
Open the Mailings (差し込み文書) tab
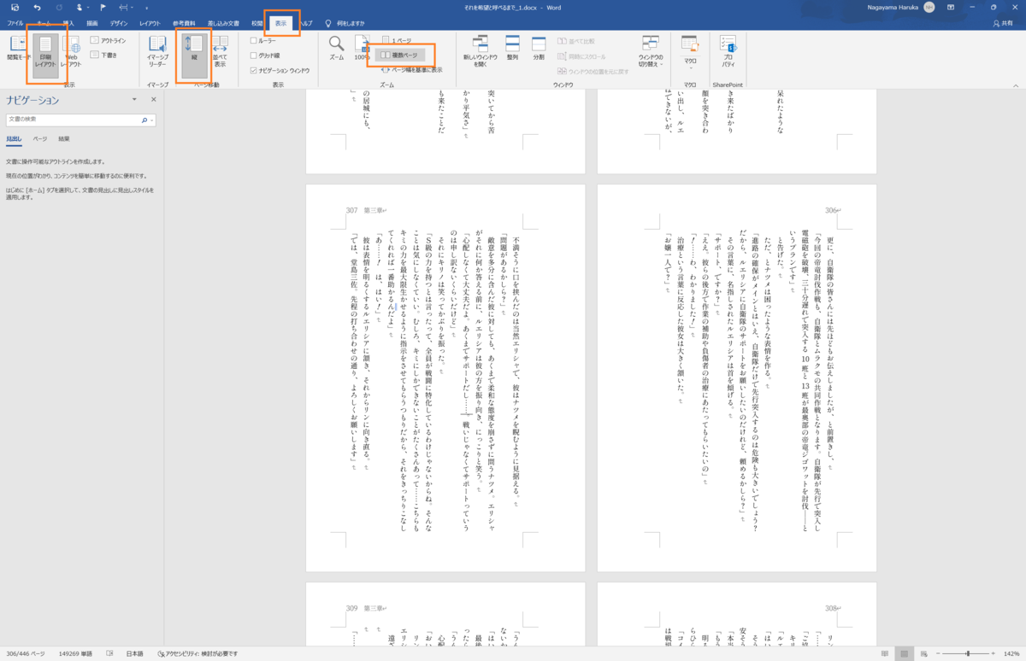tap(223, 23)
